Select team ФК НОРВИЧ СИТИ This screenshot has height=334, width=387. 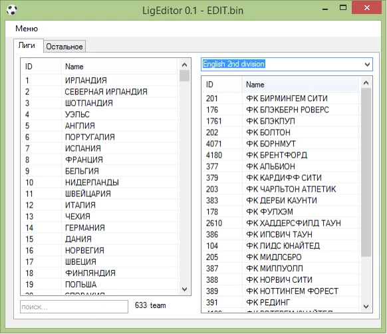(x=281, y=280)
